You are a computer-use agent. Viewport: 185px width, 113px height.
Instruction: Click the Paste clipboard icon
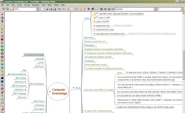coord(76,9)
